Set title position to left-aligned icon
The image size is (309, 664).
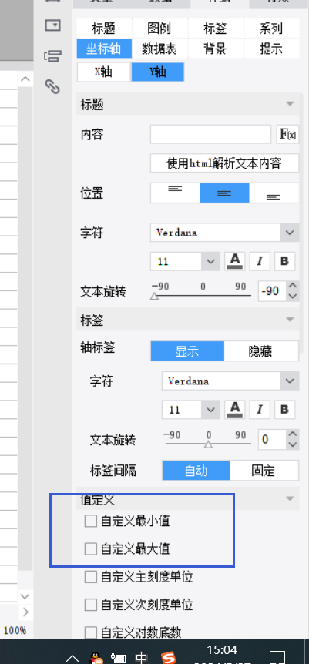[x=175, y=193]
